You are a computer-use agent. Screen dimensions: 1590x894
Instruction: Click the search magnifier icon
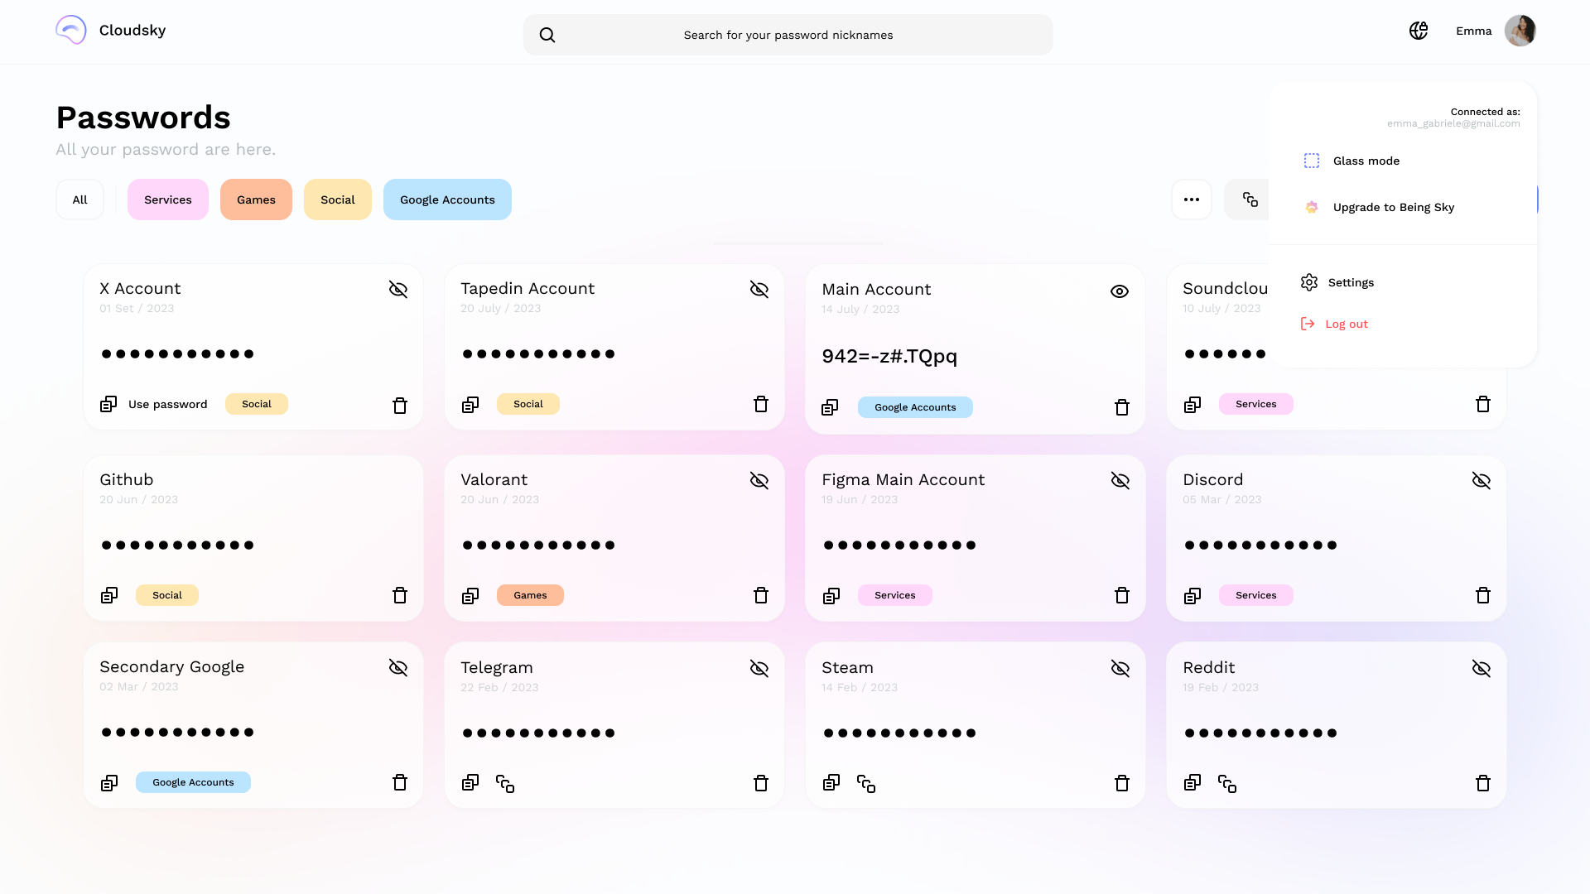(547, 35)
